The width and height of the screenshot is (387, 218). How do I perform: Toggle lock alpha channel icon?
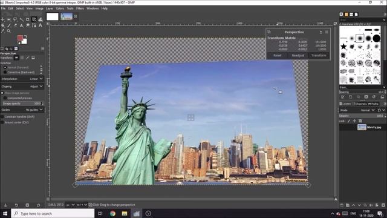(x=360, y=121)
